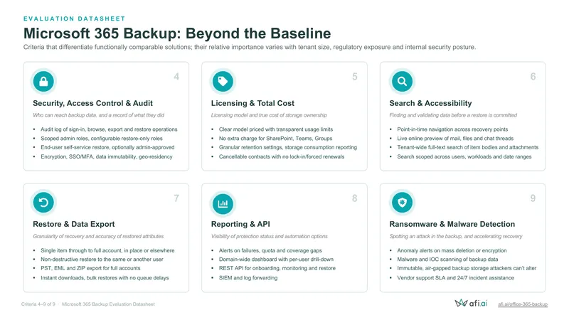Select the Ransomware & Malware Detection heading
Screen dimensions: 569x320
click(x=452, y=224)
